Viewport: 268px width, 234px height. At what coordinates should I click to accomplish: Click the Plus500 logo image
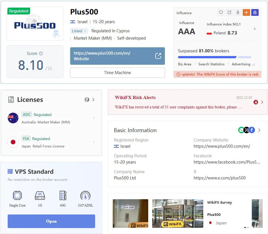click(x=35, y=25)
